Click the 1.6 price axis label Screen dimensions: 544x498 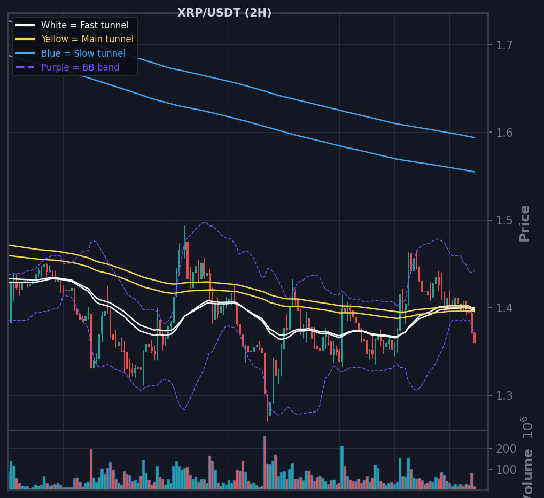[x=504, y=133]
